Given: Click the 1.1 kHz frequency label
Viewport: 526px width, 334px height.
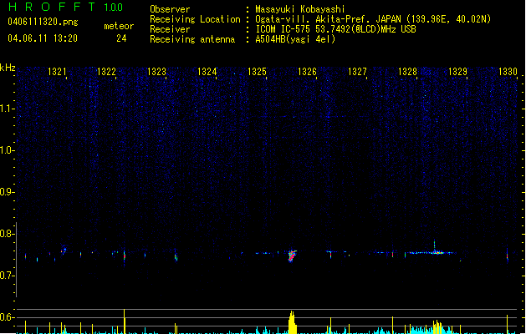Looking at the screenshot, I should click(x=7, y=109).
